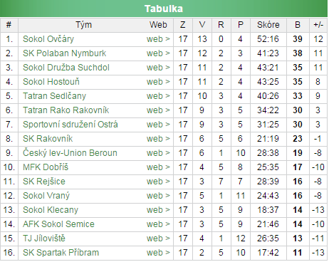329x262 pixels.
Task: Click the Tabulka title bar
Action: pyautogui.click(x=164, y=9)
